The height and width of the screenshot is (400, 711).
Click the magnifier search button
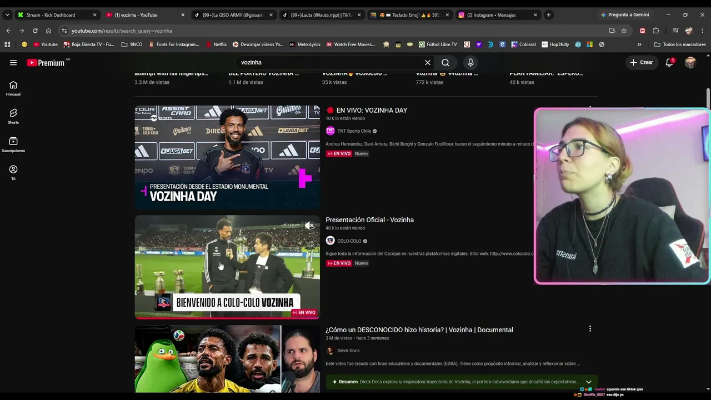pyautogui.click(x=445, y=63)
